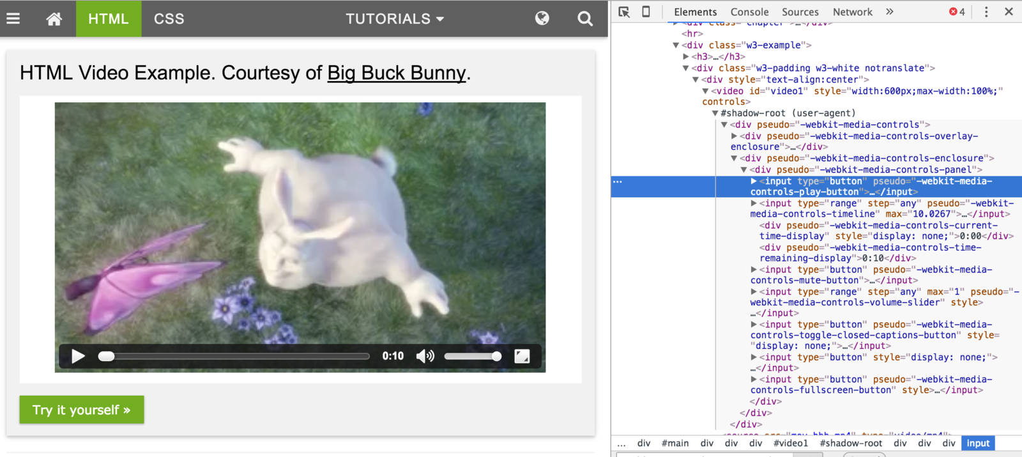The width and height of the screenshot is (1022, 457).
Task: Enter fullscreen on the video player
Action: click(522, 356)
